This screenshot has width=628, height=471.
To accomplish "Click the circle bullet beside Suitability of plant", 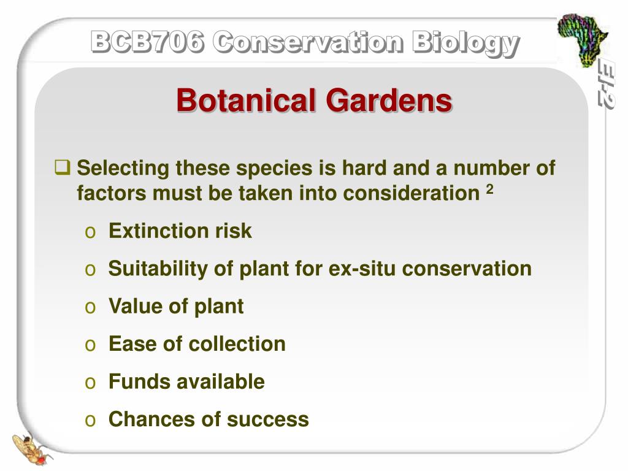I will [90, 270].
